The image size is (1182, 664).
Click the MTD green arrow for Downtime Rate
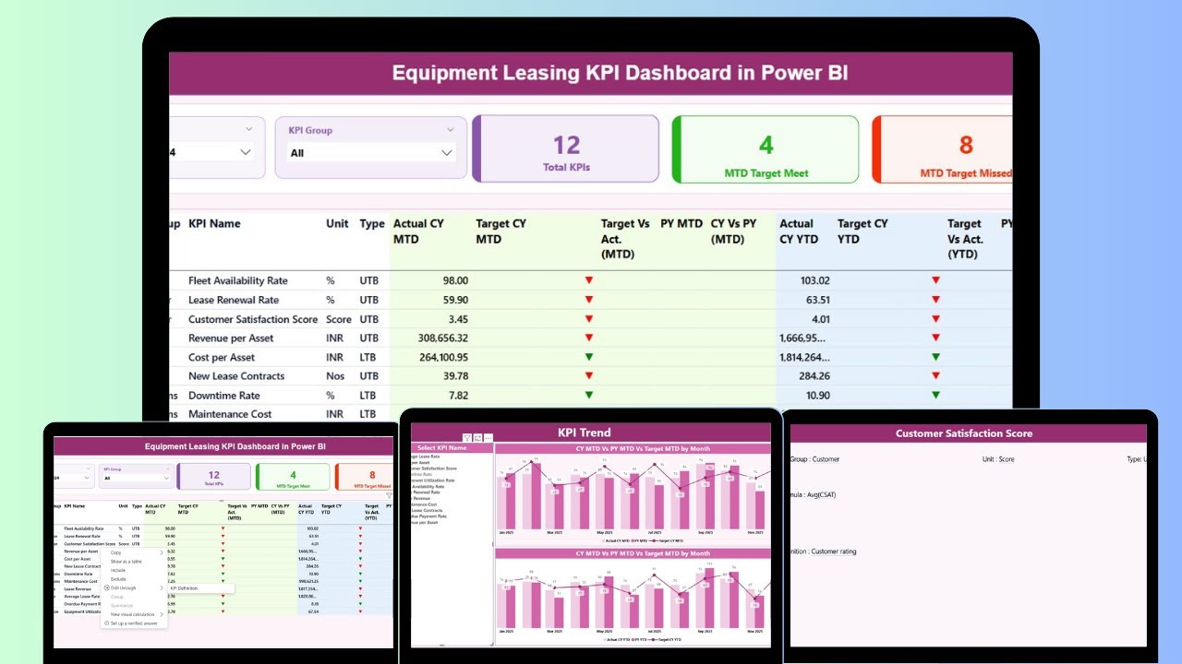point(588,395)
